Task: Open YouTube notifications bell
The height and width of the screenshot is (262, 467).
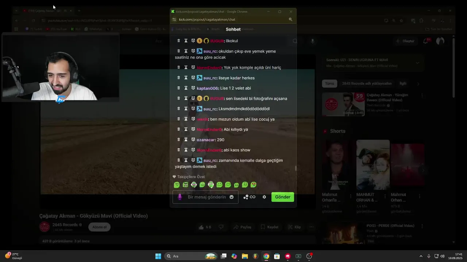Action: click(425, 41)
